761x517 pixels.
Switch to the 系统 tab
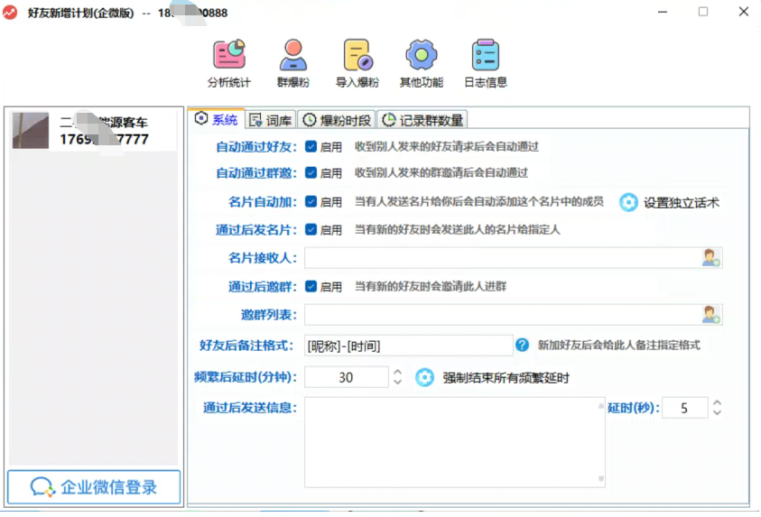217,119
